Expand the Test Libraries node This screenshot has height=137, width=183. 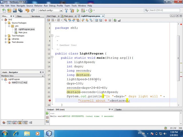6,42
